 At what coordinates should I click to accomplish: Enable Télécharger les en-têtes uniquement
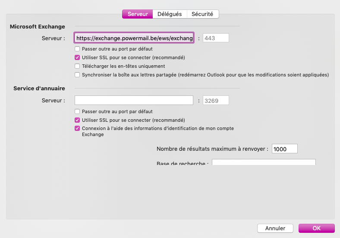tap(77, 66)
